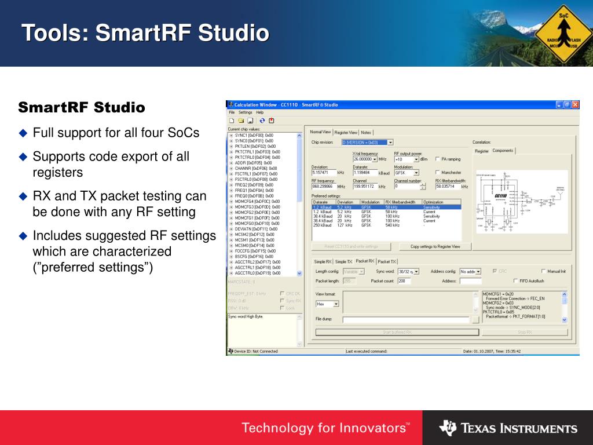
Task: Enable the PA ramping checkbox
Action: coord(438,159)
